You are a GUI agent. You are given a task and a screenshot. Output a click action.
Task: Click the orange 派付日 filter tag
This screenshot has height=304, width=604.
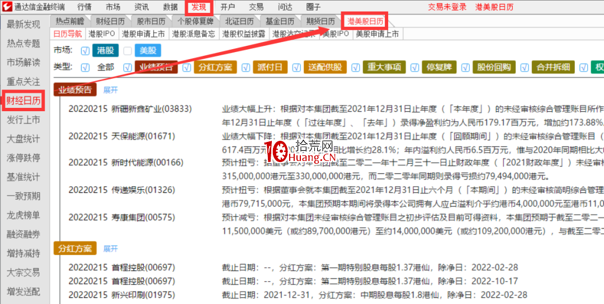click(x=270, y=68)
